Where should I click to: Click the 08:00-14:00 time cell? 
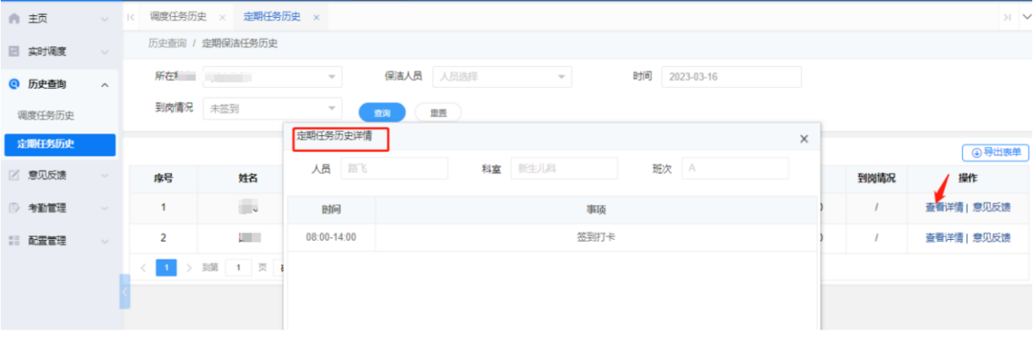(x=331, y=238)
